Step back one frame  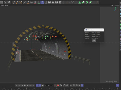tap(22, 85)
